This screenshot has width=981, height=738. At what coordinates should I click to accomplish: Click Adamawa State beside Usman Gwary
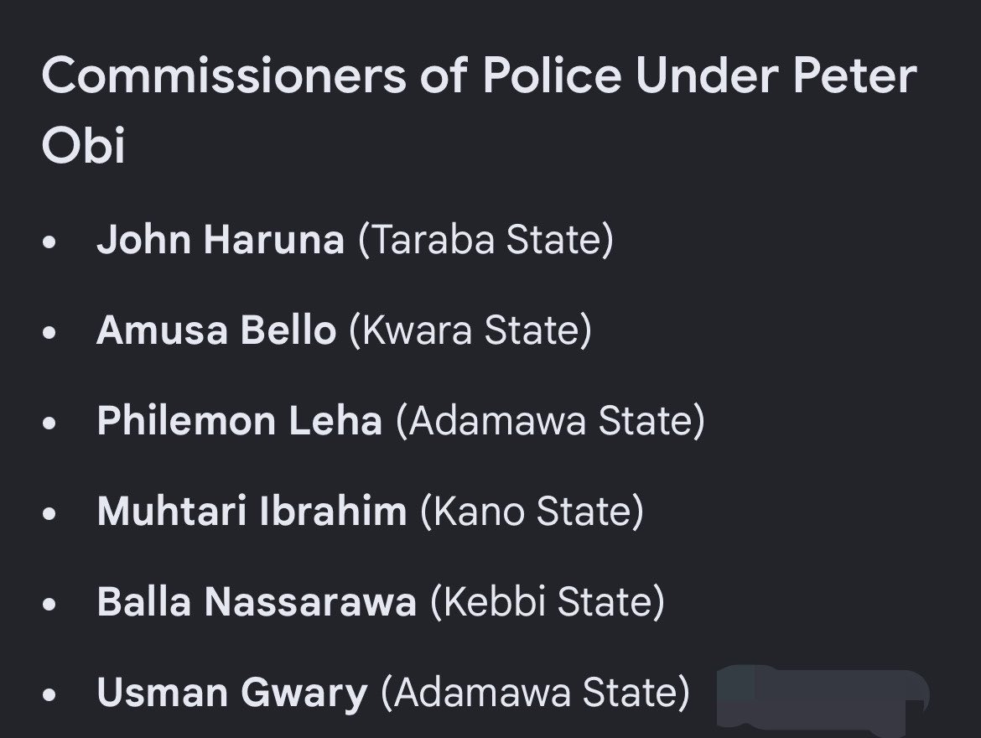[536, 693]
